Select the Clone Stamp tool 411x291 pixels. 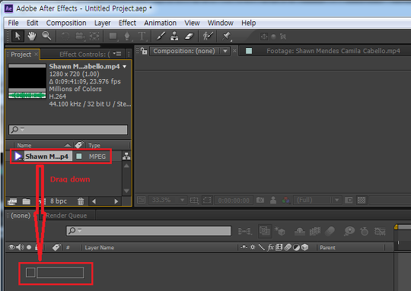174,36
